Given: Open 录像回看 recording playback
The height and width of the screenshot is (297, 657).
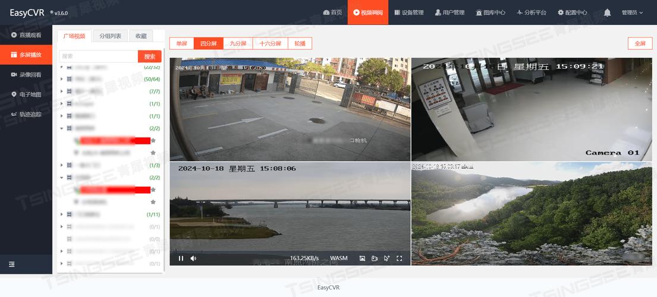Looking at the screenshot, I should [x=26, y=74].
